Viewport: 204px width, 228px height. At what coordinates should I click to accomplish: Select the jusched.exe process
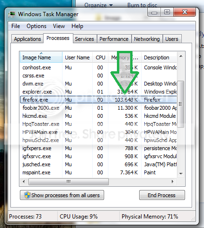click(x=98, y=164)
